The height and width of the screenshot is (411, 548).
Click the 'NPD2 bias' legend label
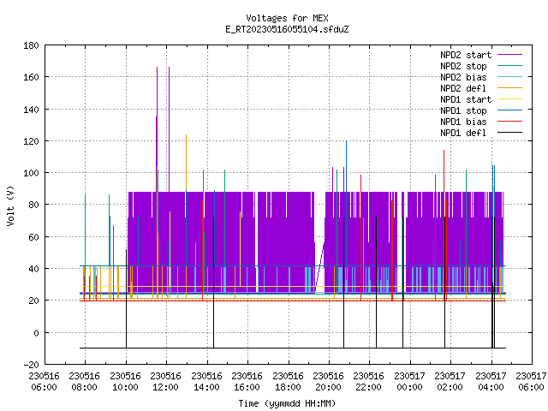463,77
